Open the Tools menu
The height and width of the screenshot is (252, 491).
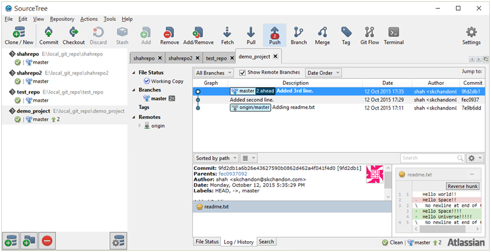(x=110, y=19)
